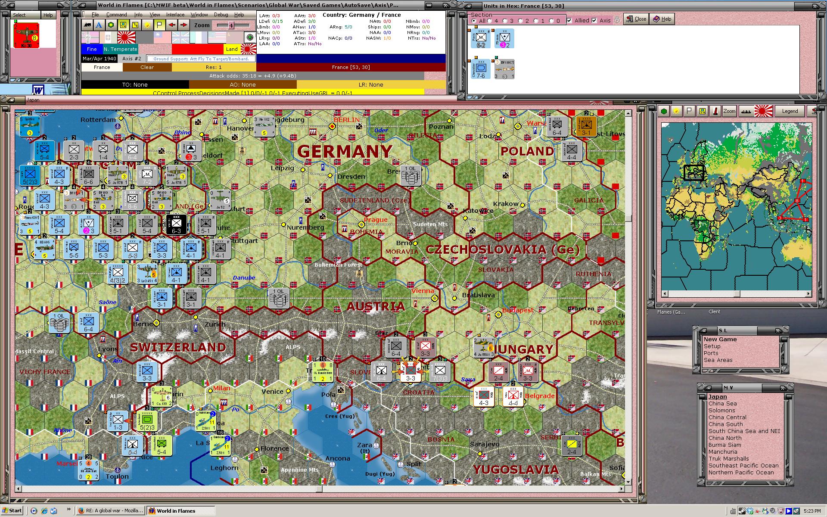Toggle the Allied checkbox
Viewport: 827px width, 517px height.
(569, 20)
